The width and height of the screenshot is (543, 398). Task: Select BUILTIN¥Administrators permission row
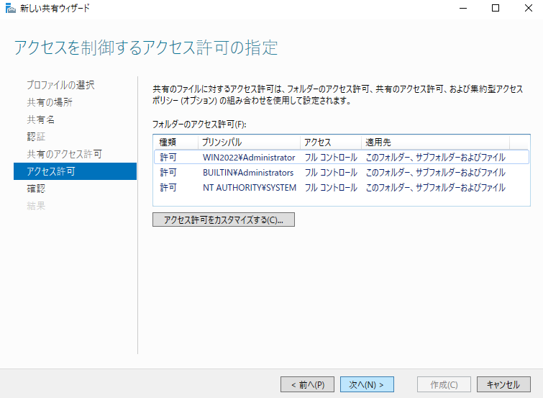click(248, 173)
